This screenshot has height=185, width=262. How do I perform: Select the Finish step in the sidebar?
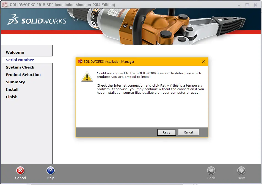[12, 97]
